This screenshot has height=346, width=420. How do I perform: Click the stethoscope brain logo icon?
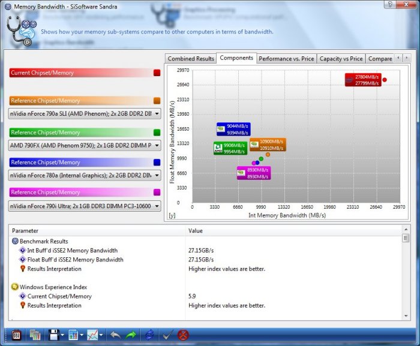[22, 31]
